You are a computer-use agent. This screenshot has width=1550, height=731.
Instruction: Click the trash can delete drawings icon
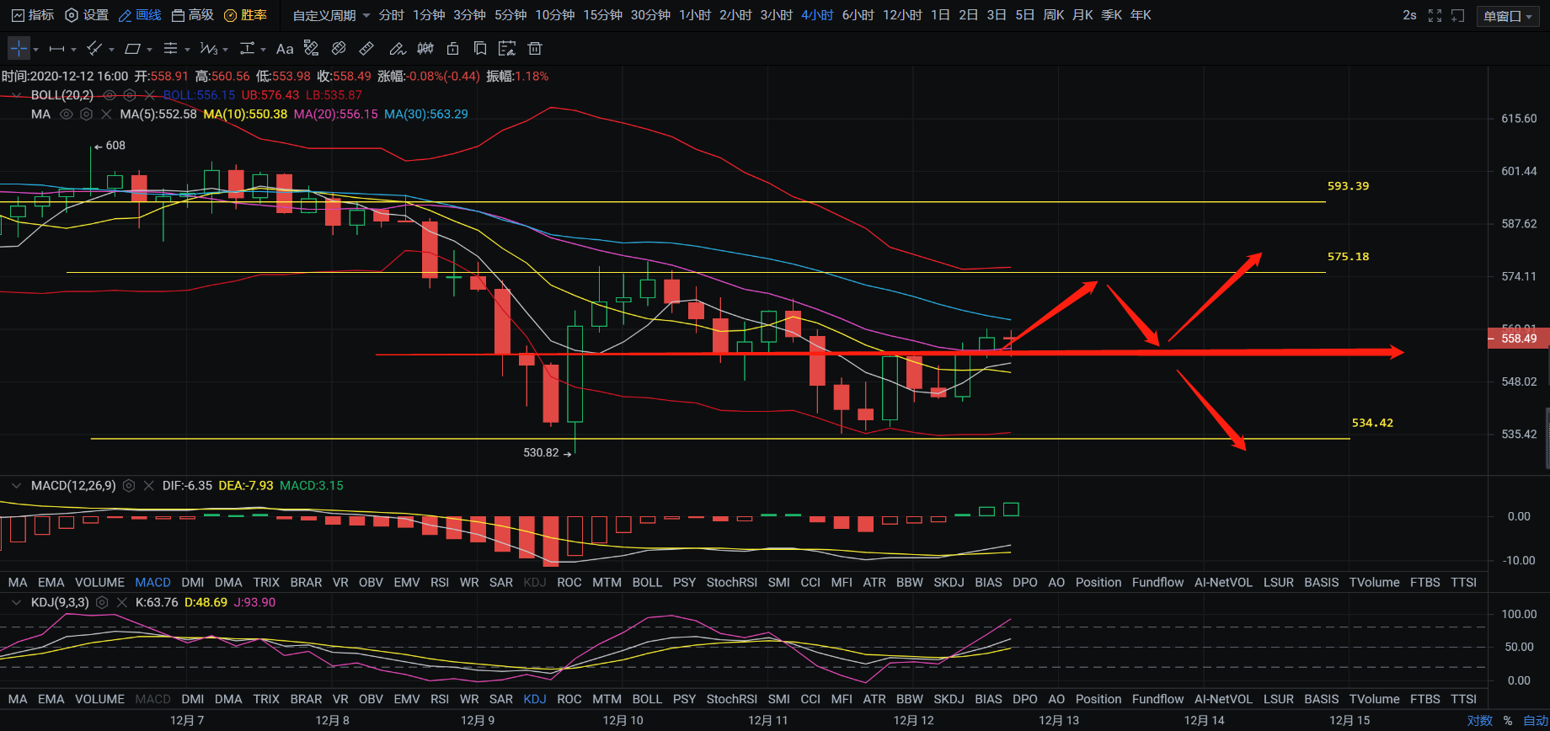534,49
